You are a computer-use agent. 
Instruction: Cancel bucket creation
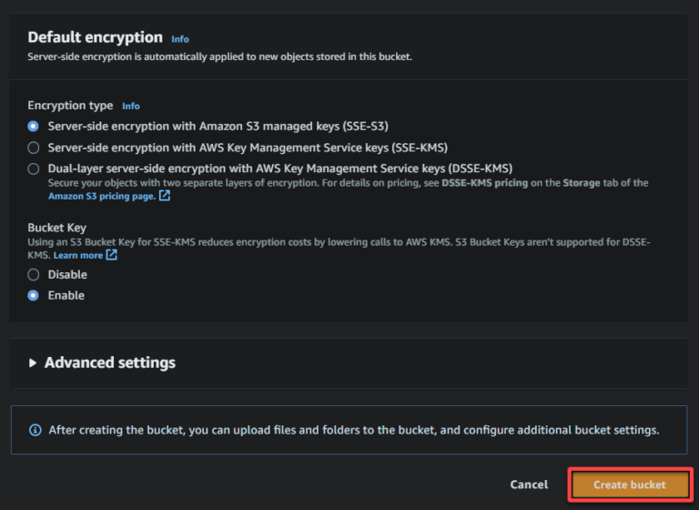[529, 484]
